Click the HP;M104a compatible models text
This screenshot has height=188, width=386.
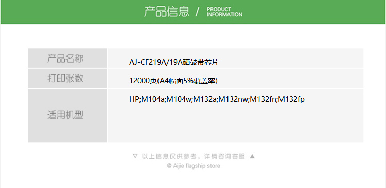click(217, 99)
